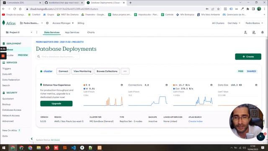
Task: Open Pedro Bastos user menu
Action: [254, 23]
